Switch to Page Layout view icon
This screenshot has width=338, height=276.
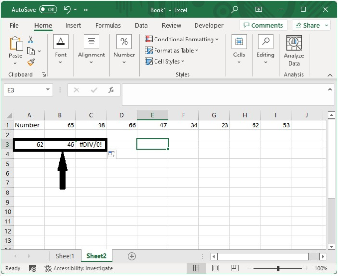coord(215,268)
